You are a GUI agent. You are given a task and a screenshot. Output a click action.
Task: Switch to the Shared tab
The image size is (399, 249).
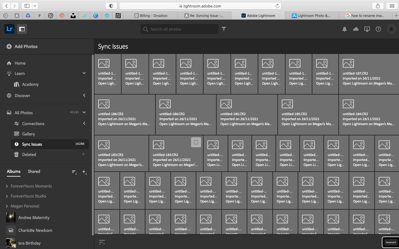[34, 171]
